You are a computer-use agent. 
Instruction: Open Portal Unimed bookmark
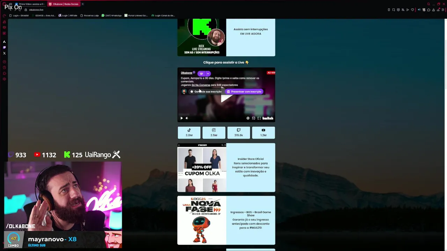tap(136, 16)
